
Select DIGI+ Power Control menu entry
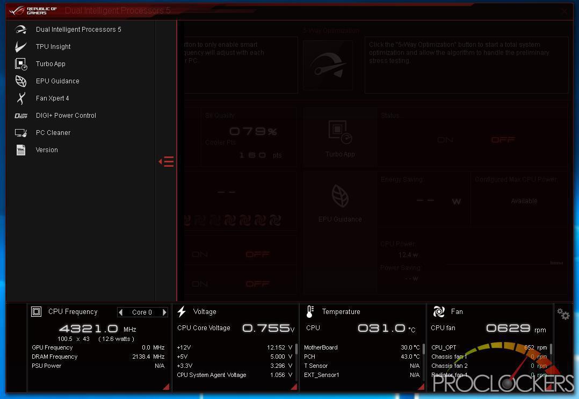click(66, 116)
